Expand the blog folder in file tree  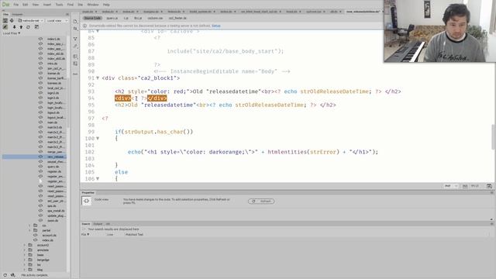[25, 270]
